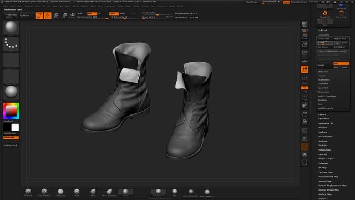Expand the DynaMesh section
Screen dimensions: 355x200
click(x=323, y=88)
